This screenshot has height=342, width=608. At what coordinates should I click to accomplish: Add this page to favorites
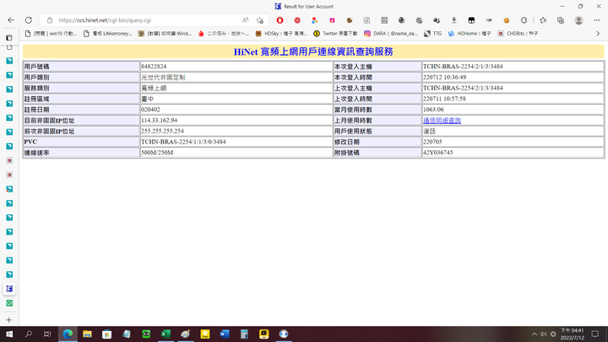(x=260, y=20)
